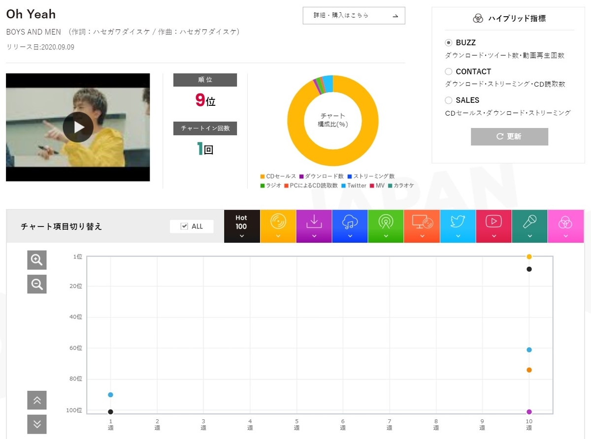The height and width of the screenshot is (439, 591).
Task: Click the ストリーミング数 legend item
Action: pyautogui.click(x=371, y=176)
